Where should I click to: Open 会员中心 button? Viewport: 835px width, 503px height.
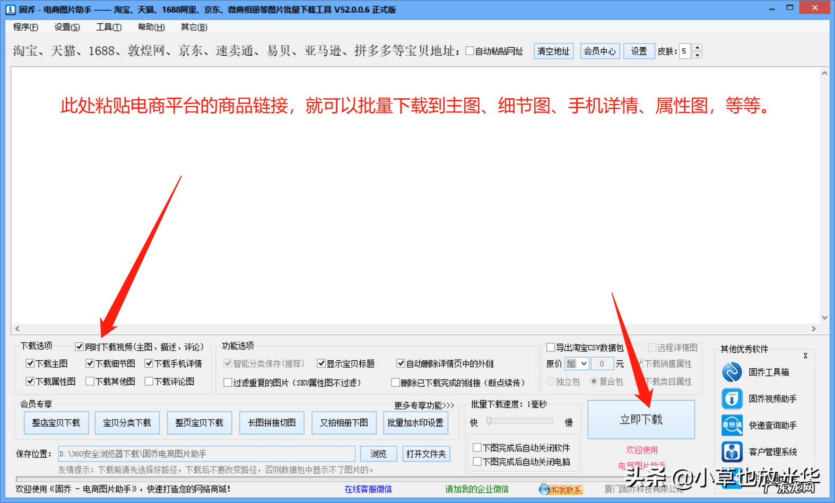600,51
